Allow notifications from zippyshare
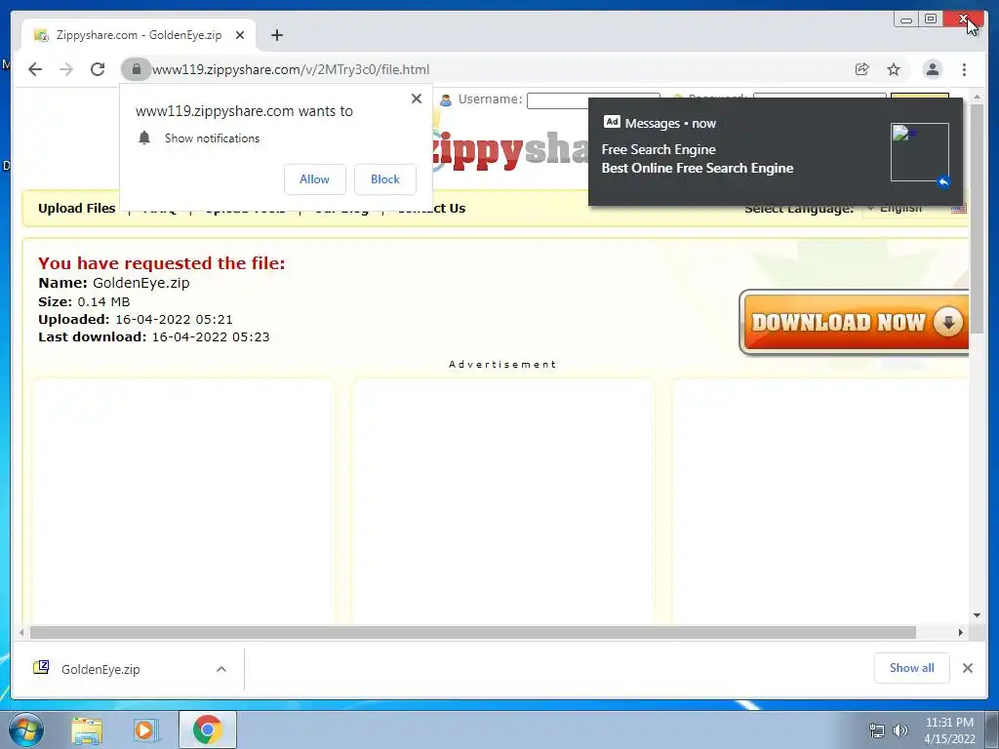This screenshot has width=999, height=749. 315,179
